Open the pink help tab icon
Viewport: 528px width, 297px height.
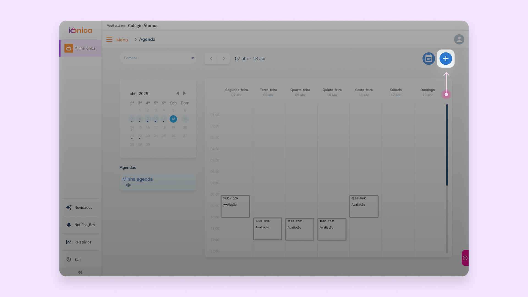tap(465, 258)
